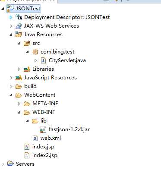Expand the Libraries node
This screenshot has width=161, height=170.
[19, 69]
